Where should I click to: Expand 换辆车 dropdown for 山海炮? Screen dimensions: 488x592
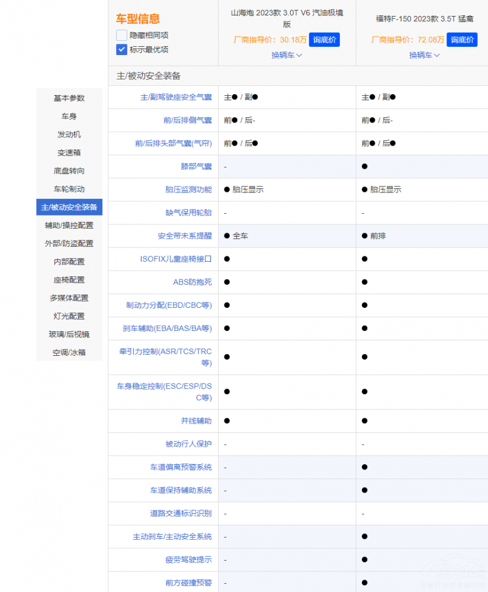(x=287, y=55)
